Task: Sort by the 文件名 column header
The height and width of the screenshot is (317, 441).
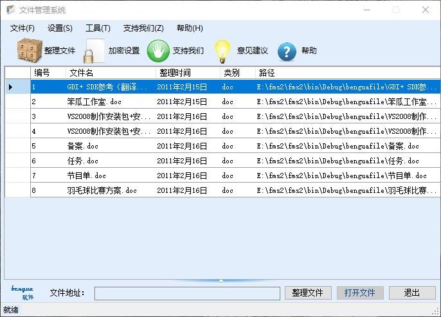Action: click(111, 73)
